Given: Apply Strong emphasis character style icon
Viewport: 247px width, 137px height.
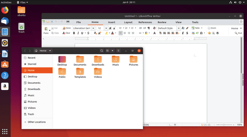Looking at the screenshot, I should (187, 33).
